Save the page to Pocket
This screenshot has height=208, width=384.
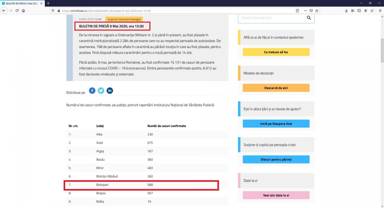pos(311,11)
